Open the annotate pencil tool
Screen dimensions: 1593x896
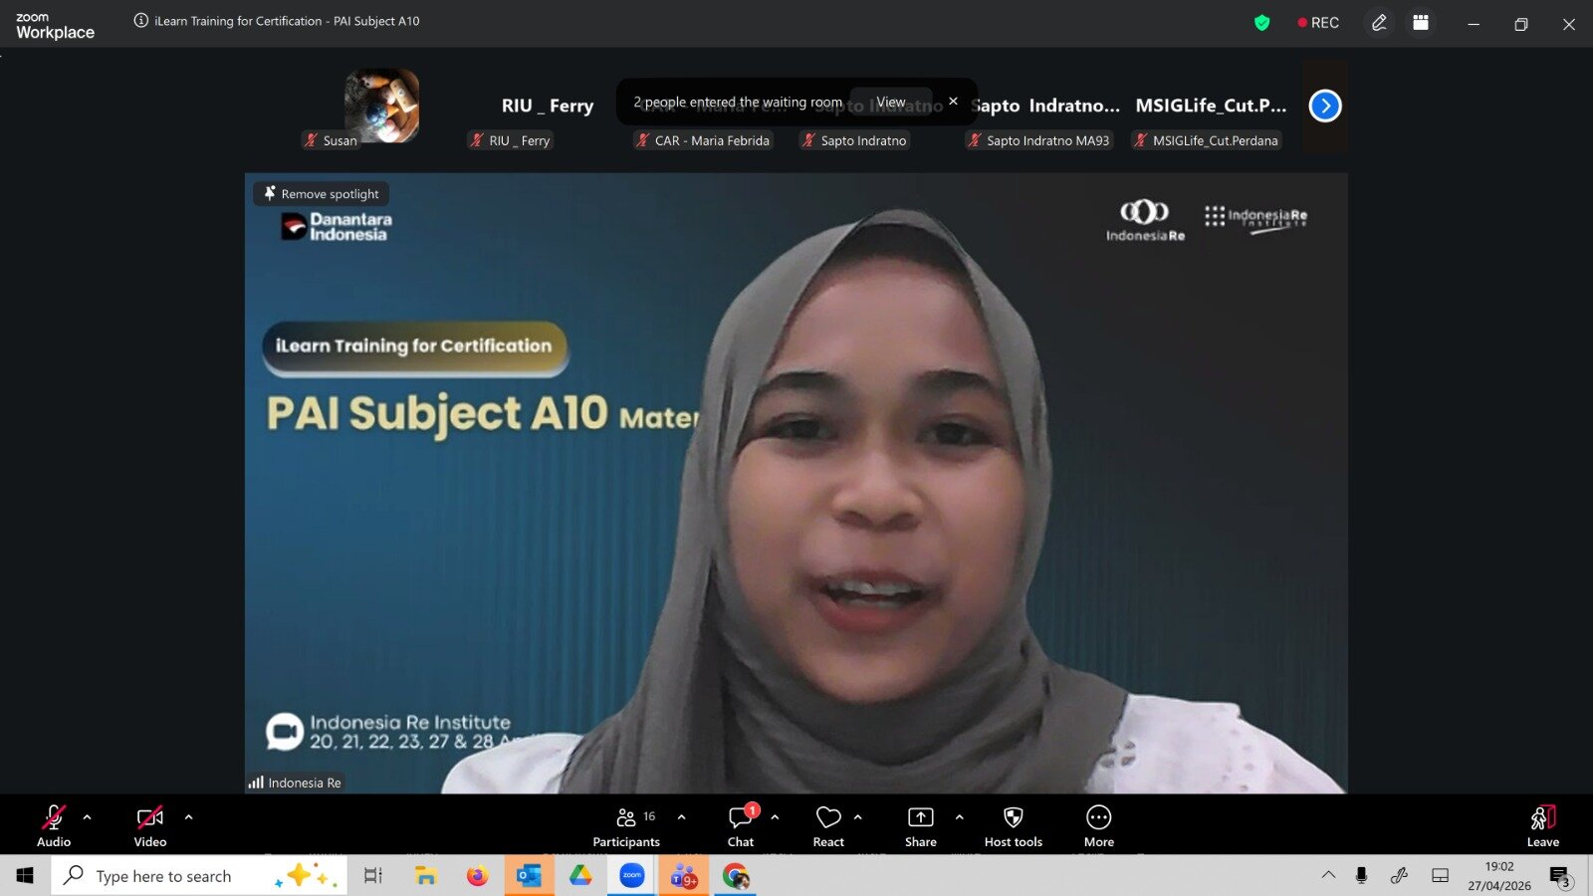click(x=1379, y=23)
